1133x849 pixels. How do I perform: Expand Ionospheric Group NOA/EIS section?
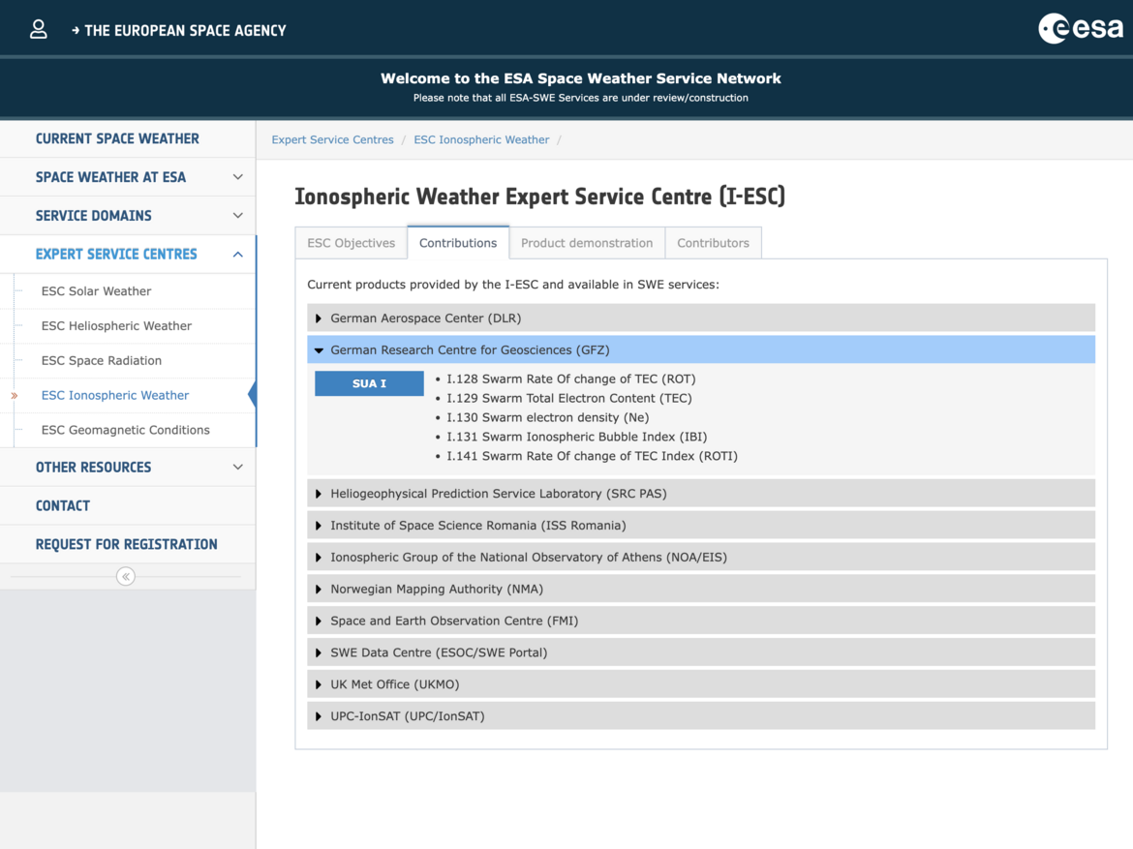click(x=701, y=557)
